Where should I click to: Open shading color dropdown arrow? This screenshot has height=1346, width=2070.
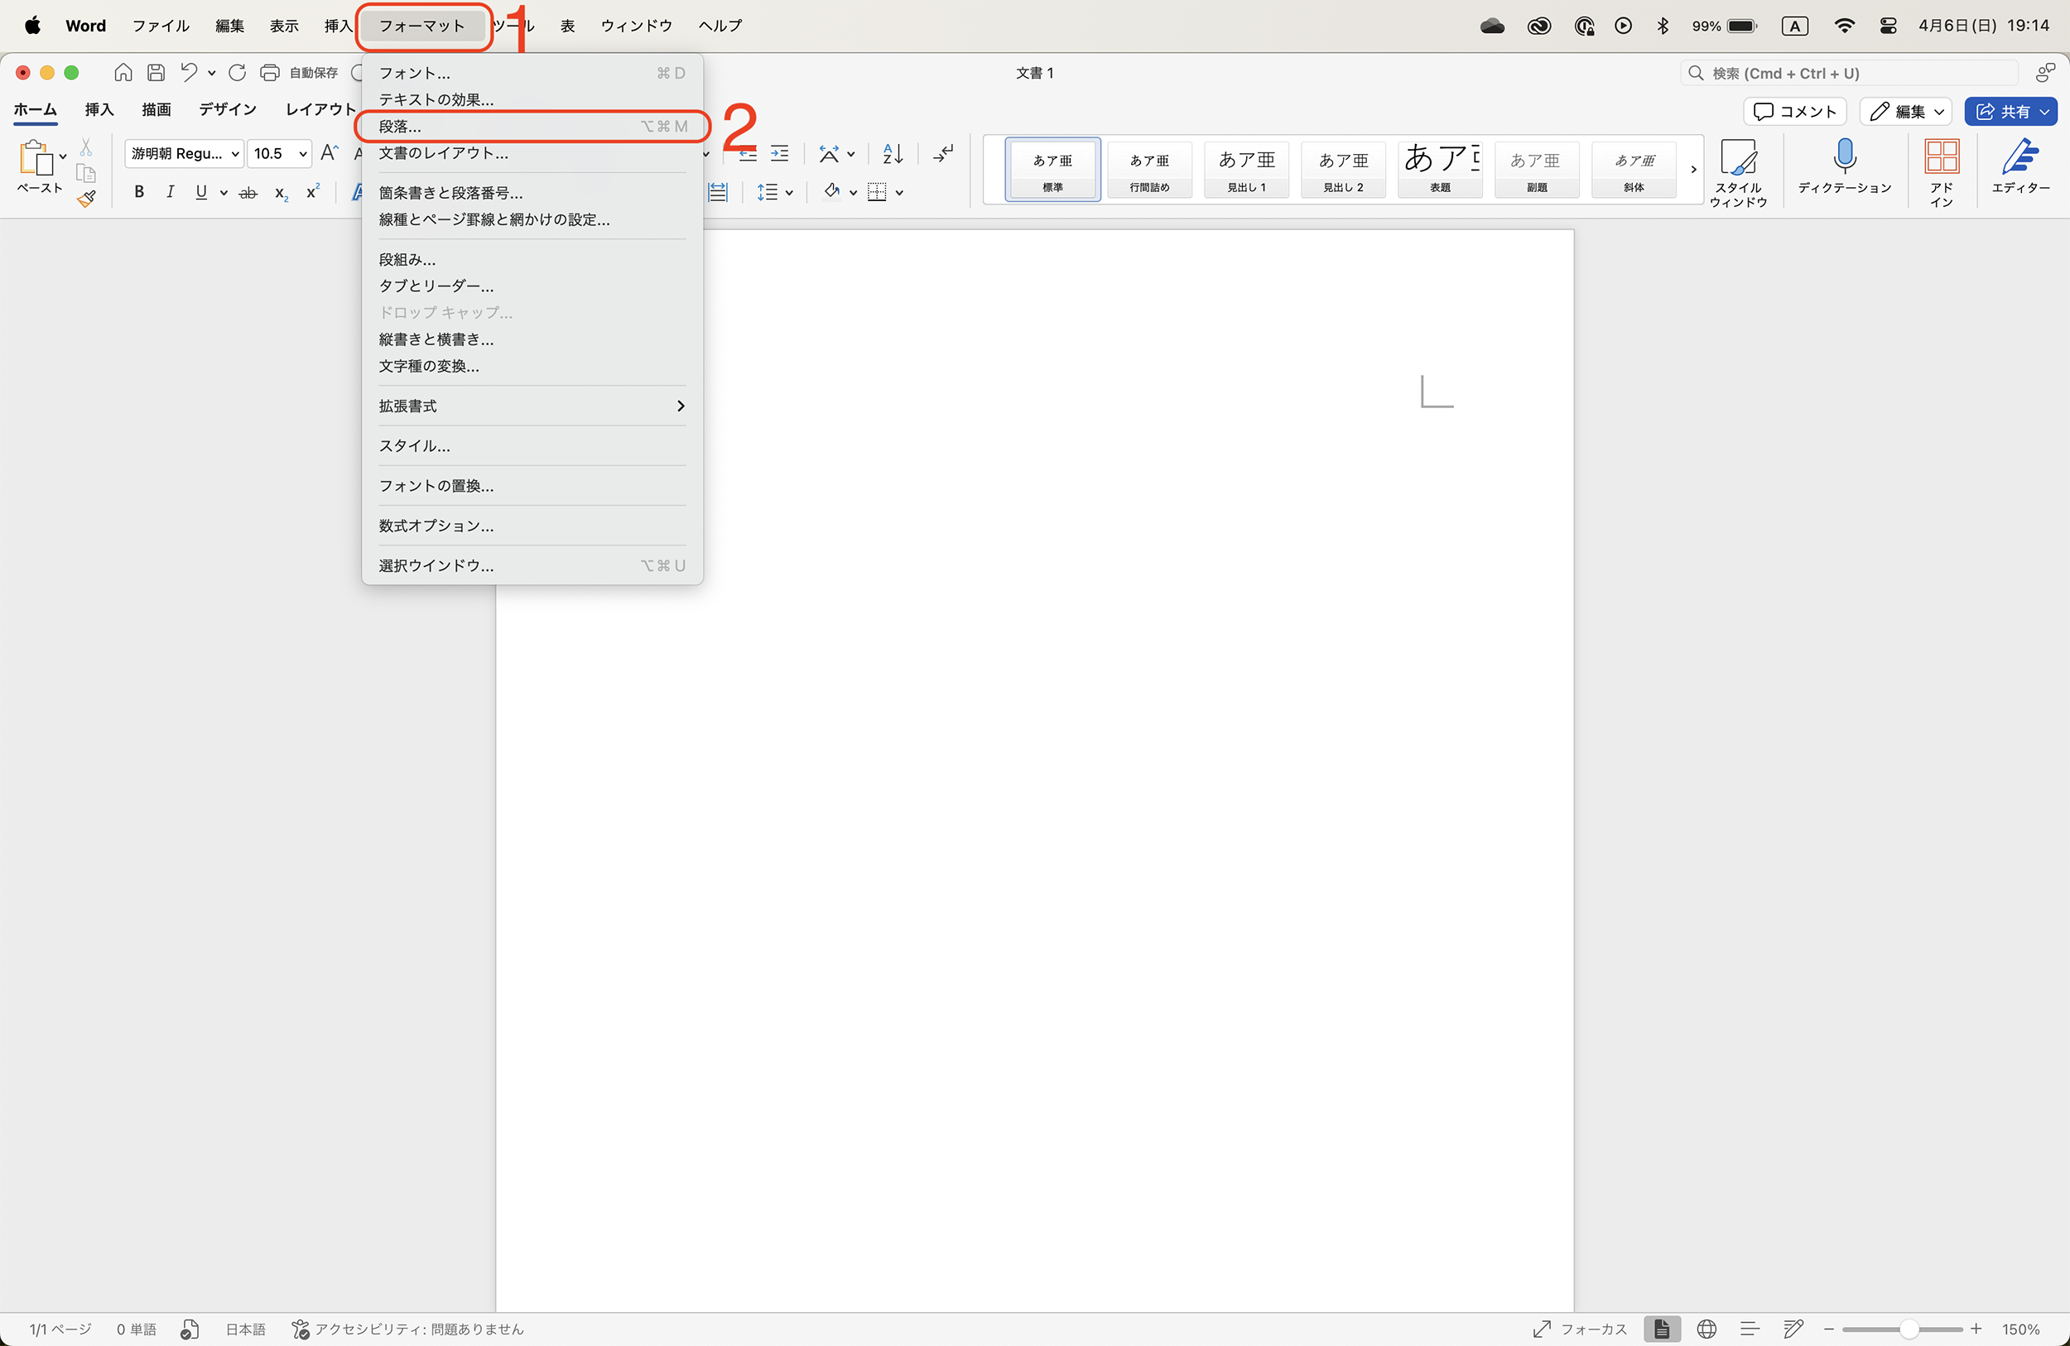pyautogui.click(x=853, y=193)
